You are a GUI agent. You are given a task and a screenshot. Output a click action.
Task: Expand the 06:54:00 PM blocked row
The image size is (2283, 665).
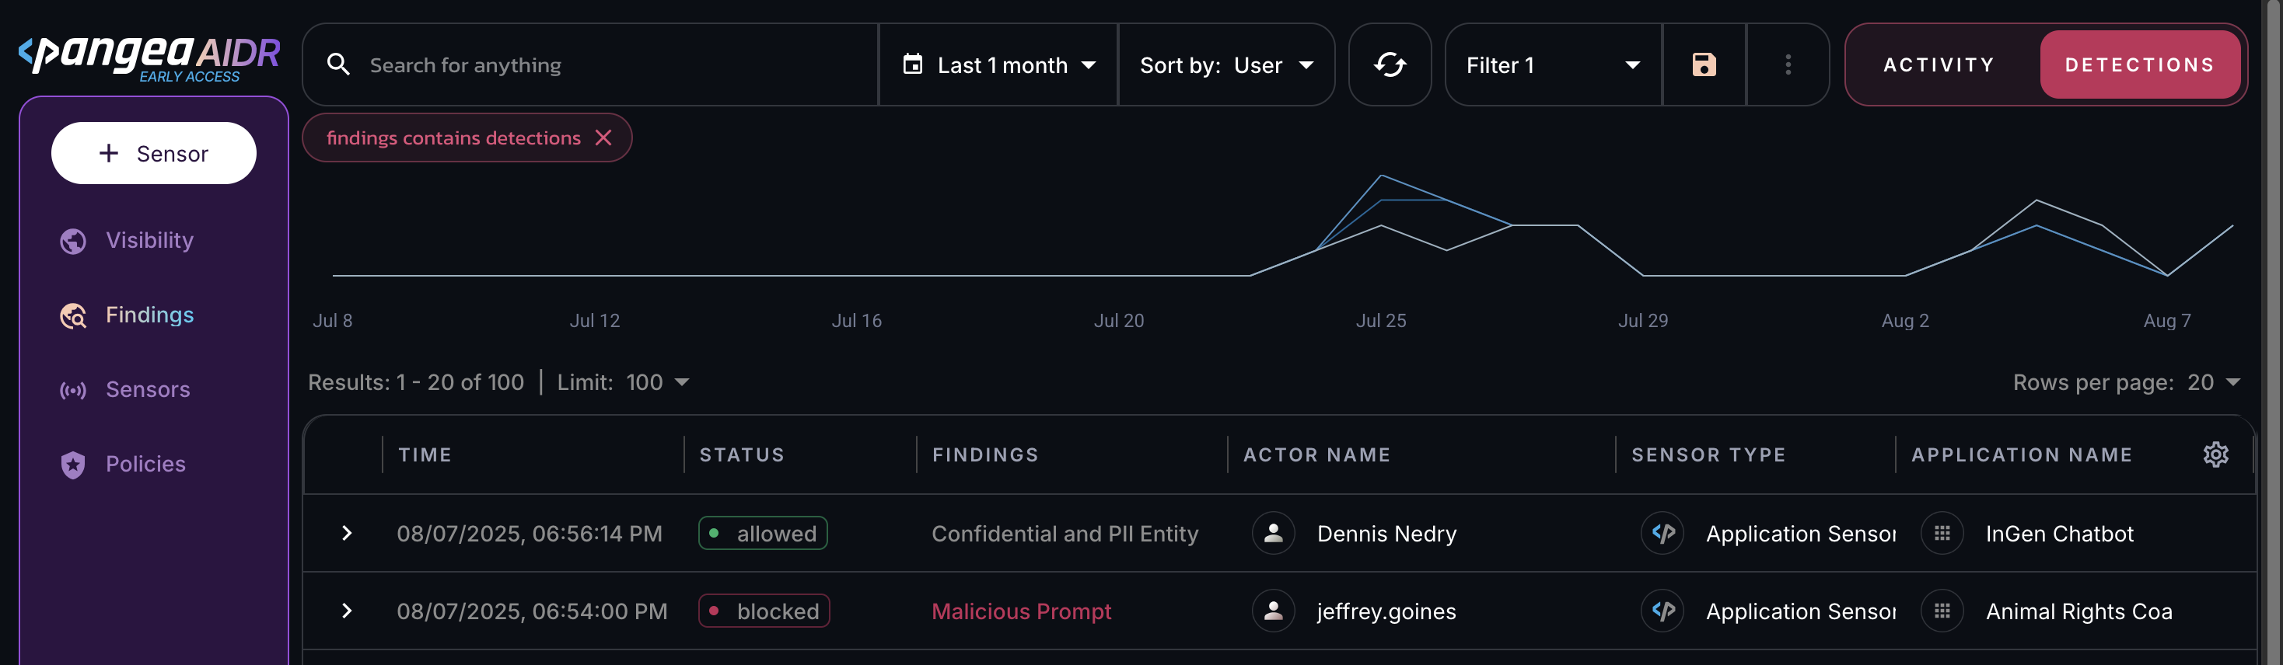[347, 611]
